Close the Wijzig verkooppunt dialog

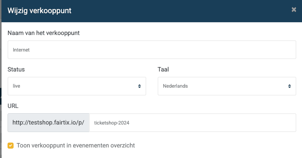294,10
